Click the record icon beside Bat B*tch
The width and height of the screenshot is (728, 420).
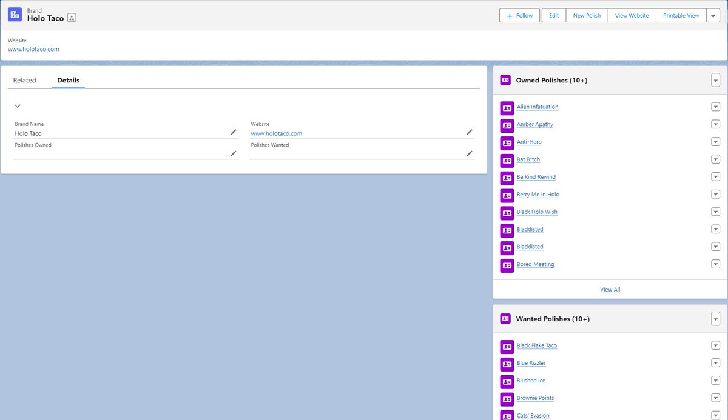click(507, 161)
